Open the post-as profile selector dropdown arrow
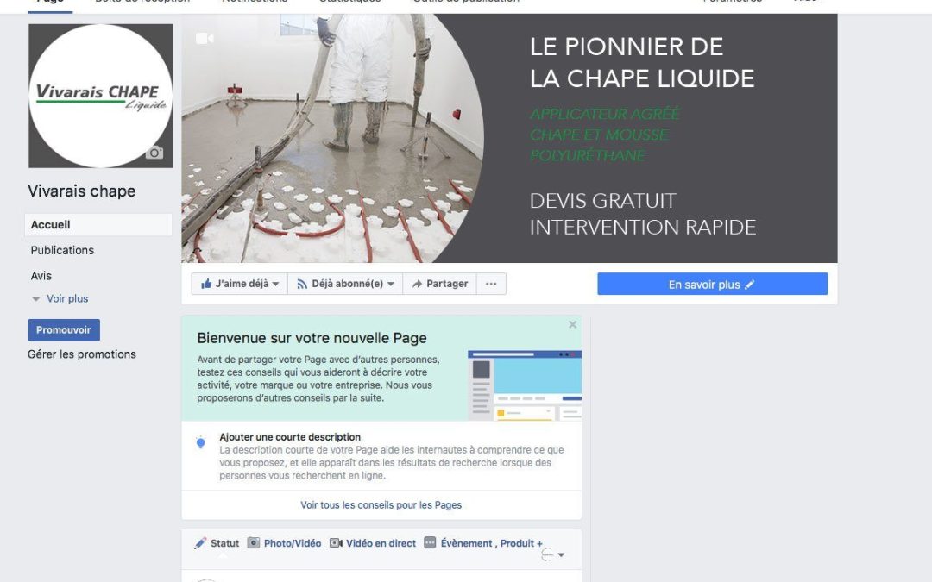The image size is (932, 582). (x=561, y=555)
